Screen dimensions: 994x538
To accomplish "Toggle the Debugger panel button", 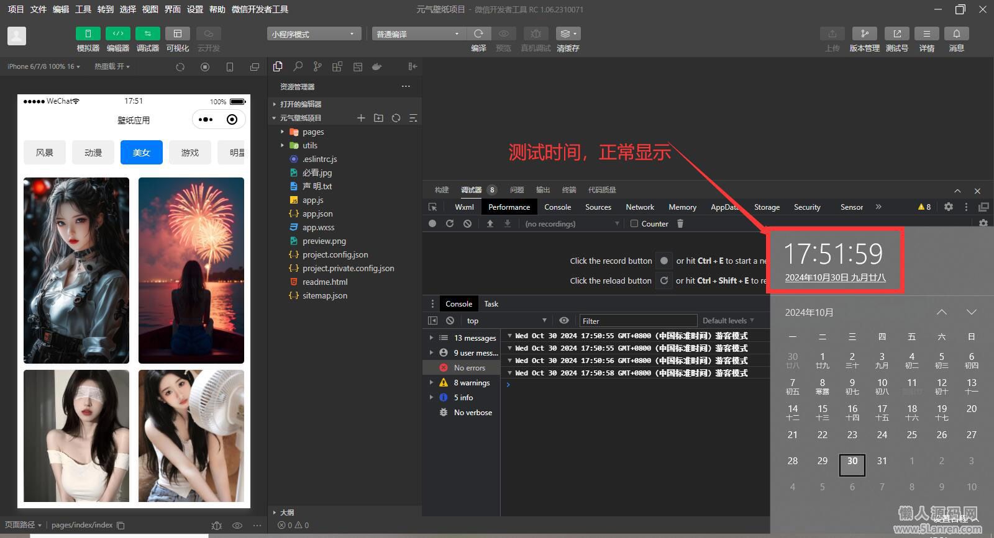I will coord(147,34).
